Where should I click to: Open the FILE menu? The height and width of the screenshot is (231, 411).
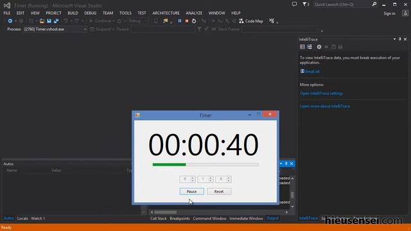coord(7,13)
